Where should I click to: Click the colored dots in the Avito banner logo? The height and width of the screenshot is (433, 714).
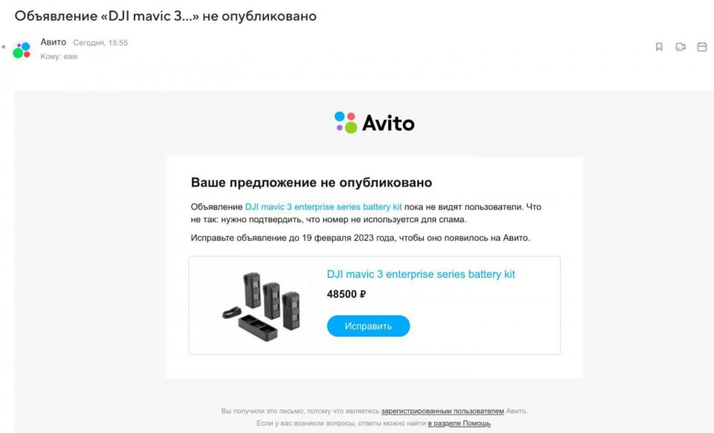[346, 123]
